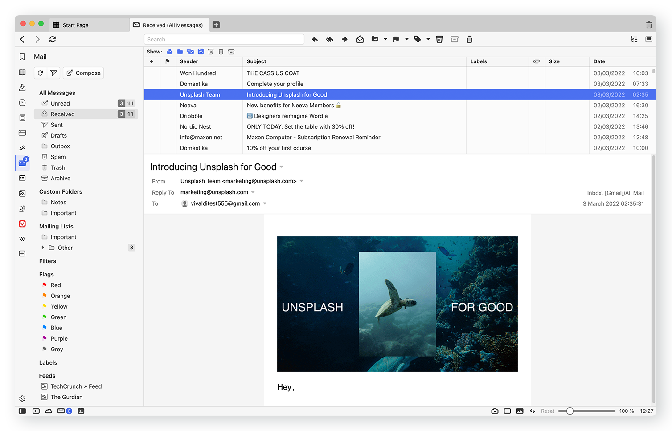Toggle show feeds filter
This screenshot has width=672, height=431.
pos(201,52)
